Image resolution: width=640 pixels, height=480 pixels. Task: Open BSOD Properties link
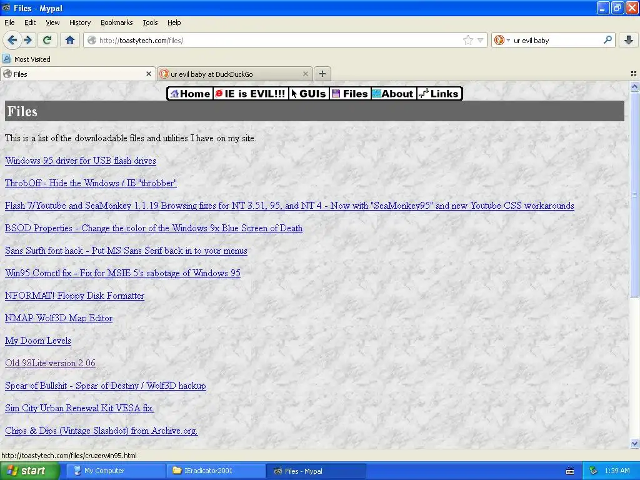[154, 227]
